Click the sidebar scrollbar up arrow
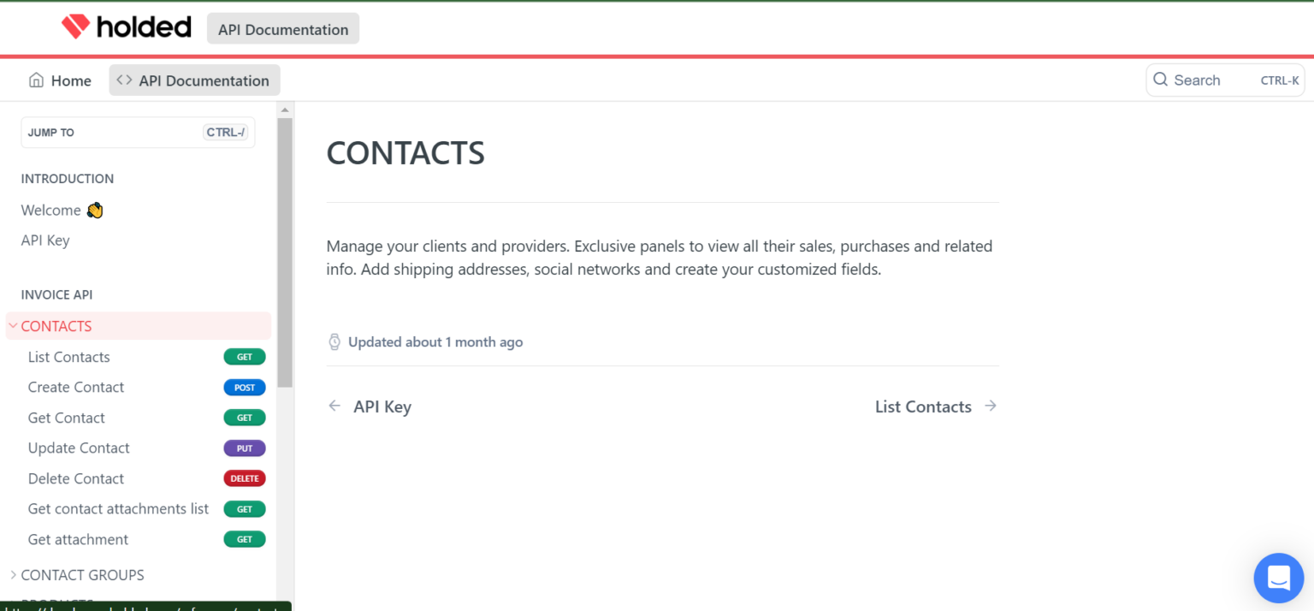Viewport: 1314px width, 611px height. pos(285,110)
